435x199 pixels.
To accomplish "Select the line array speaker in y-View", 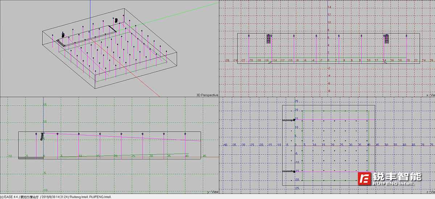I will click(x=42, y=136).
